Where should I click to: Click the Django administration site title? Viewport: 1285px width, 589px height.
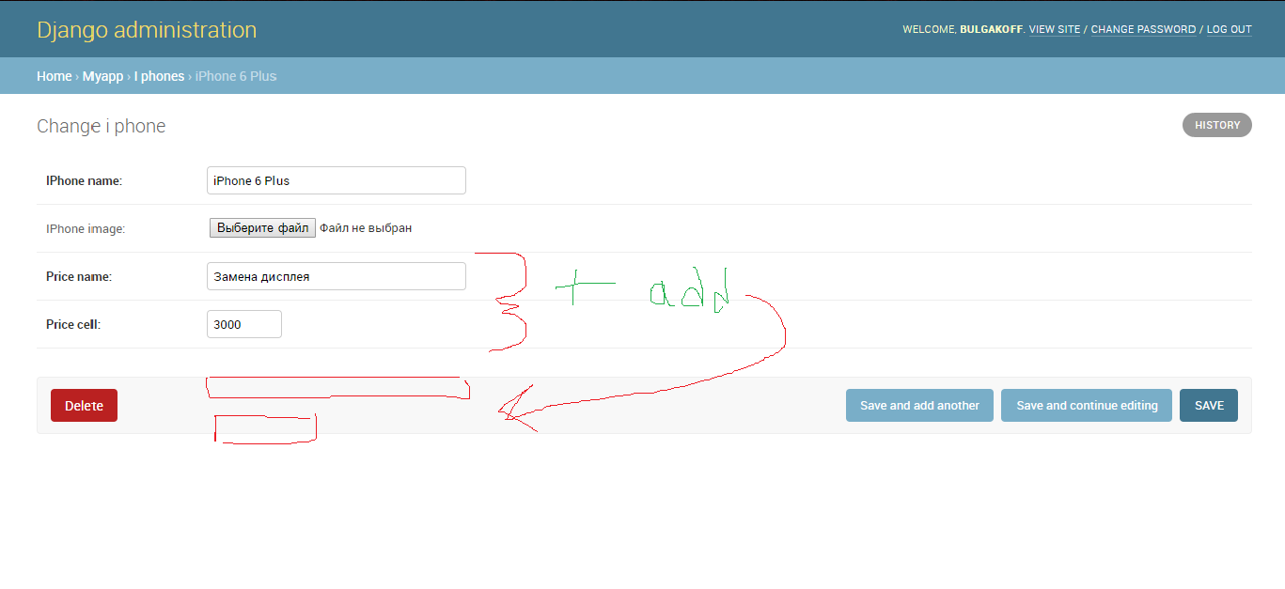pos(147,29)
